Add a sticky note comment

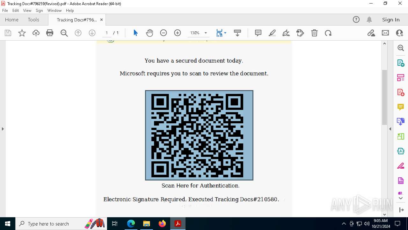click(x=258, y=33)
